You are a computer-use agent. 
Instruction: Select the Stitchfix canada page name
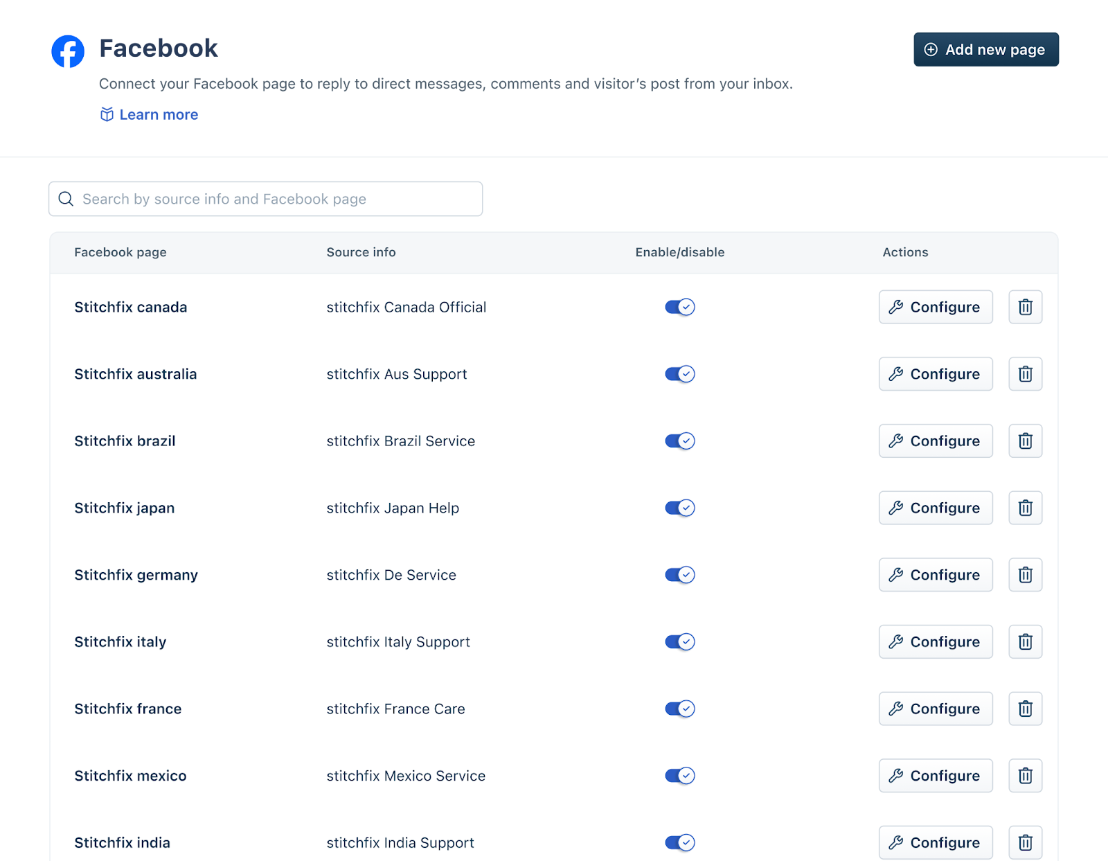click(131, 307)
